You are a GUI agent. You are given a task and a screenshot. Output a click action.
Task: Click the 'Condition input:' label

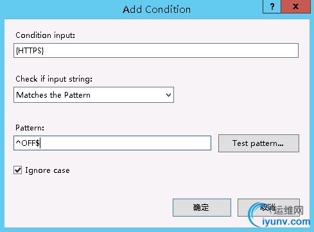45,35
